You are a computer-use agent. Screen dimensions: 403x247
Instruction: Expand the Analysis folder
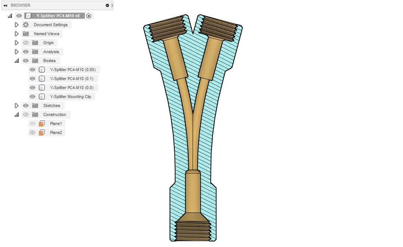click(16, 52)
